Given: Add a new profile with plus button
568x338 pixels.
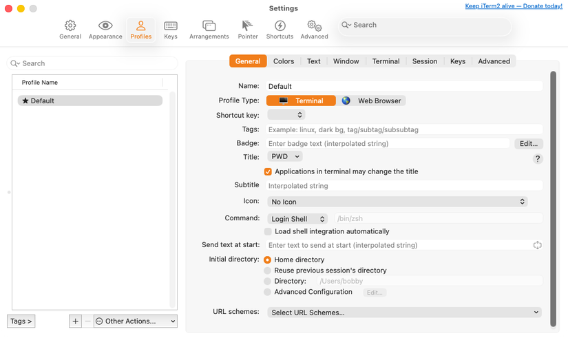Looking at the screenshot, I should click(76, 321).
